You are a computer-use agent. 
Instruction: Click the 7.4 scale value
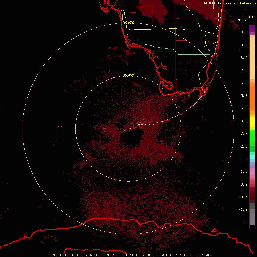point(244,70)
